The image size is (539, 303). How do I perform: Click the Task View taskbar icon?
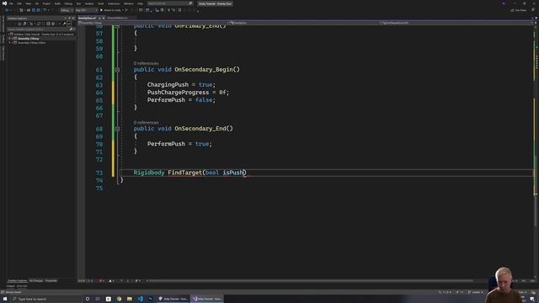98,299
